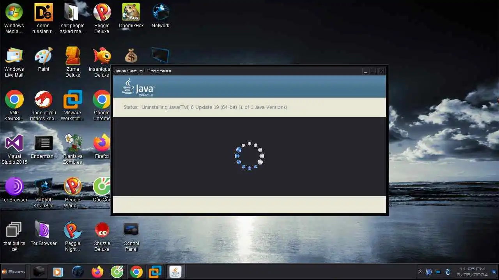
Task: Click the 'Uninstalling Java(TM) 6 Update 19' status text
Action: tap(214, 107)
